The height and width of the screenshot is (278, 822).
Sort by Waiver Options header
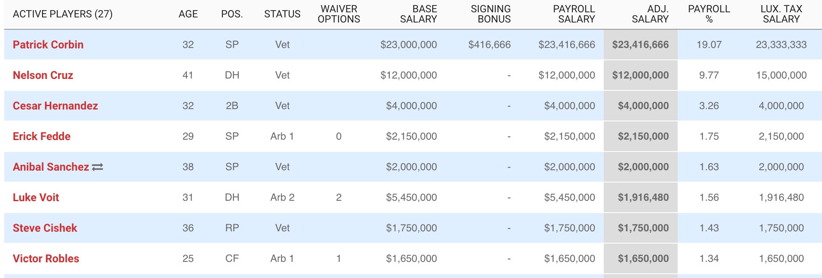(339, 14)
